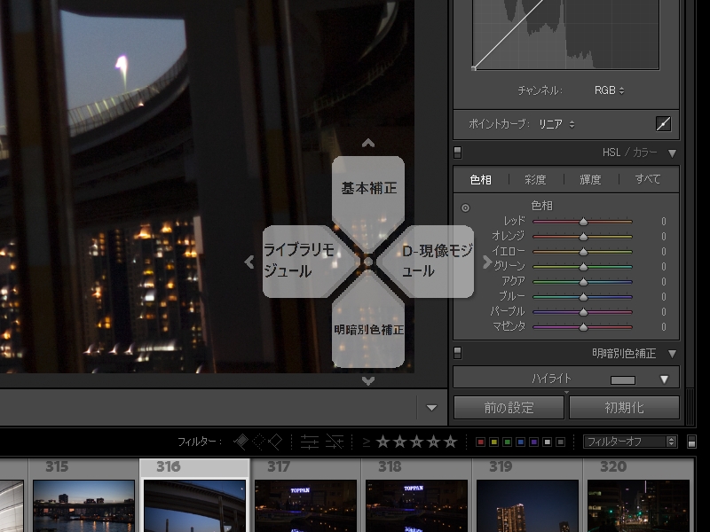Filter by purple color label
710x532 pixels.
[x=534, y=442]
